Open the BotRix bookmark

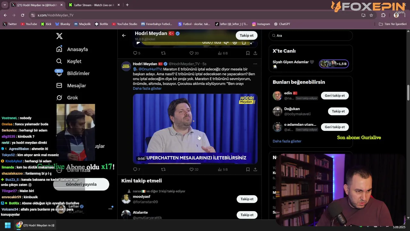[x=101, y=24]
